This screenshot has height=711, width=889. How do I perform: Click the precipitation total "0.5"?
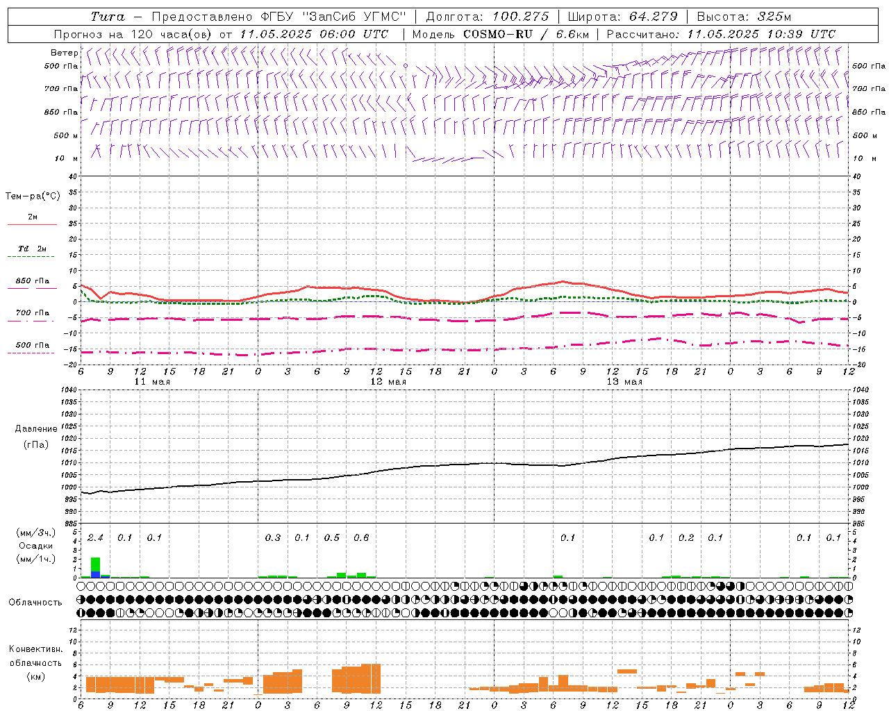(332, 537)
